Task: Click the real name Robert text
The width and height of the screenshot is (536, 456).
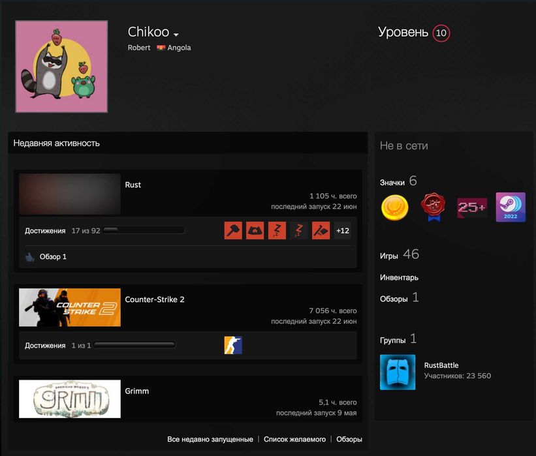Action: (x=139, y=48)
